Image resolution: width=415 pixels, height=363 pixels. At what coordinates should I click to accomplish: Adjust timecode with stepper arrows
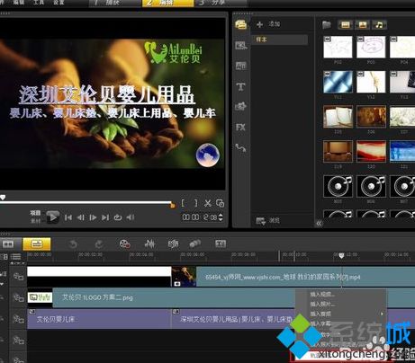point(221,217)
